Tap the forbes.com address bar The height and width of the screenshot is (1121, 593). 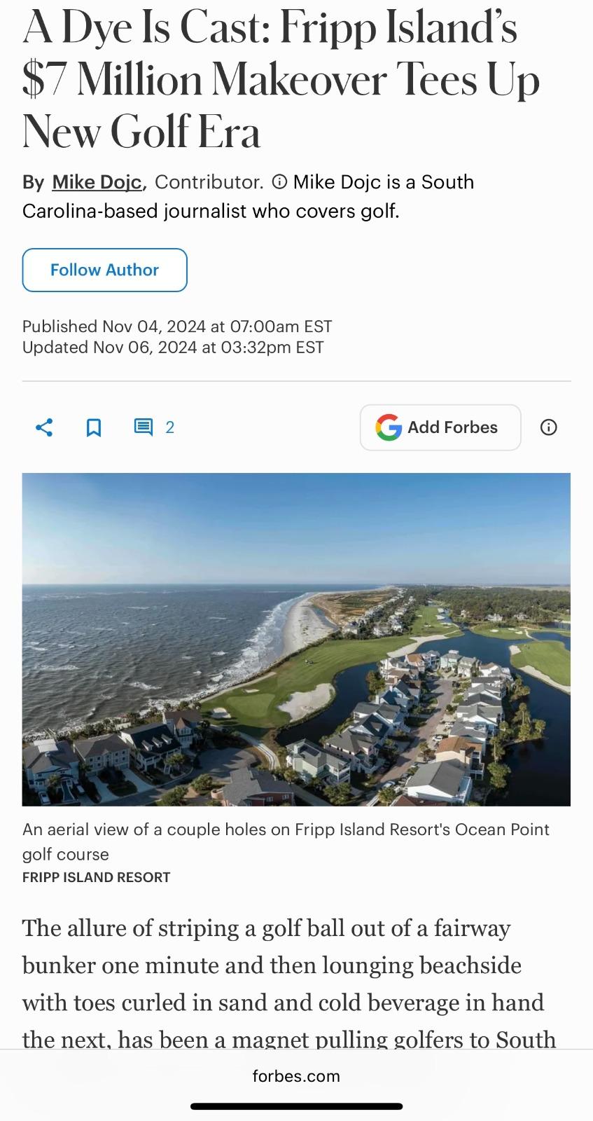tap(296, 1076)
